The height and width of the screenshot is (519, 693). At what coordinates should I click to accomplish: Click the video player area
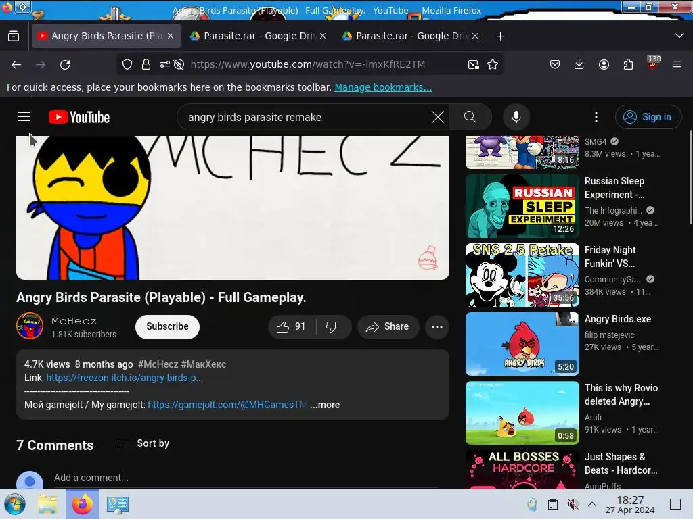tap(233, 207)
